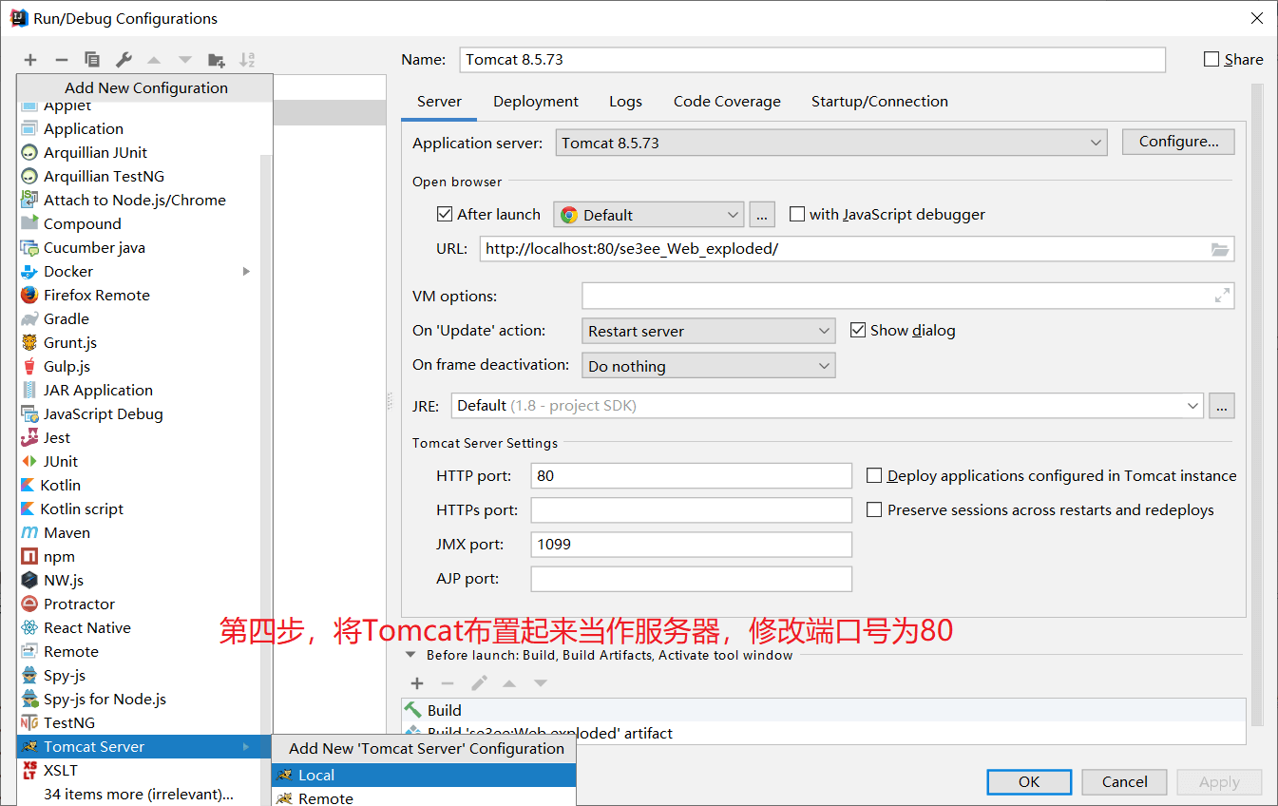
Task: Switch to the Deployment tab
Action: tap(536, 102)
